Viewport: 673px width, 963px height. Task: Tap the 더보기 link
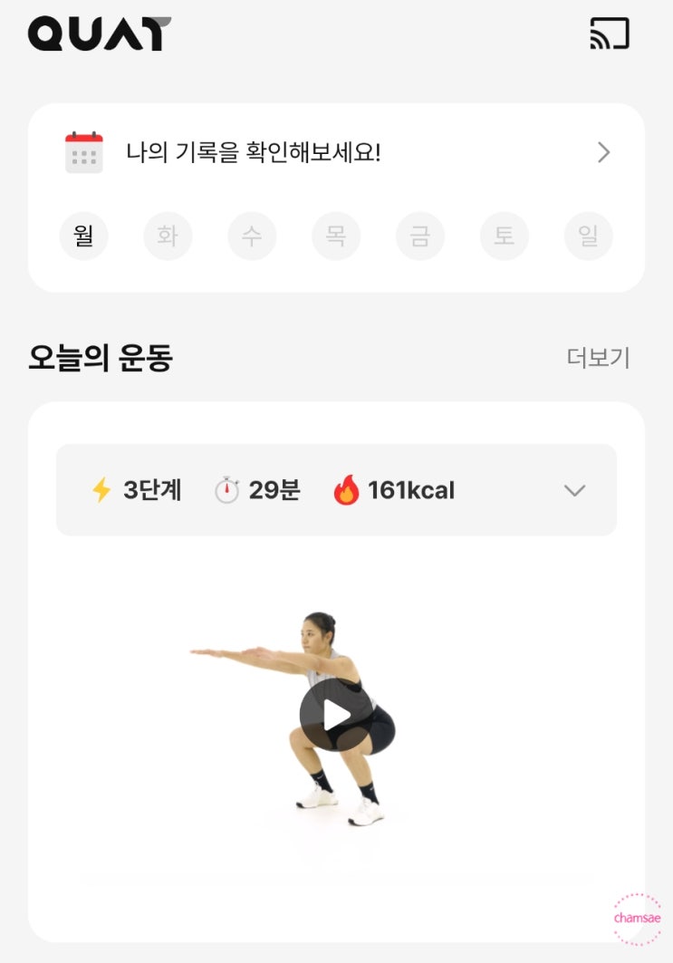598,358
